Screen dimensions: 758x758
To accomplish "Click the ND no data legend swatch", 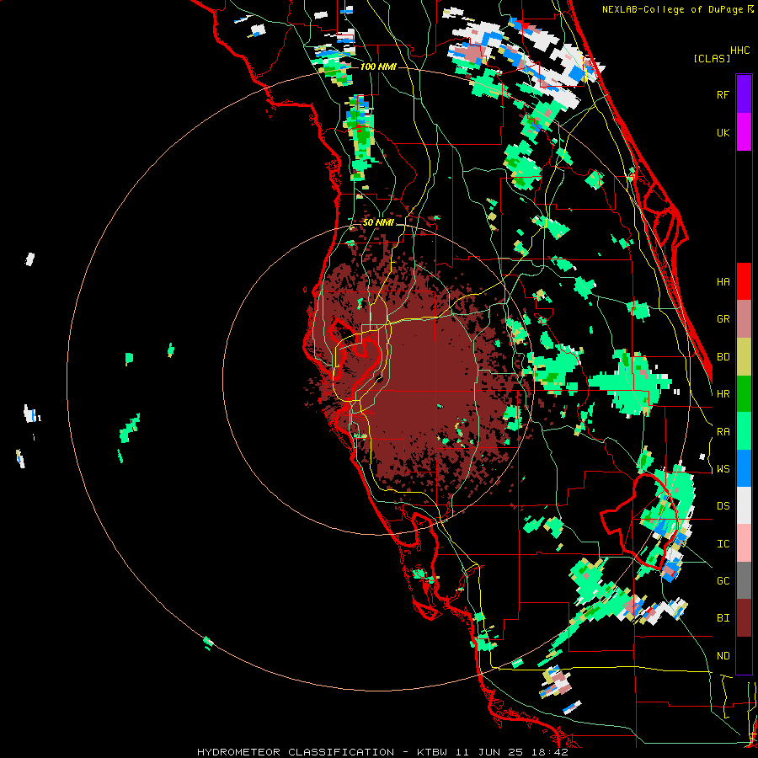I will pos(744,655).
